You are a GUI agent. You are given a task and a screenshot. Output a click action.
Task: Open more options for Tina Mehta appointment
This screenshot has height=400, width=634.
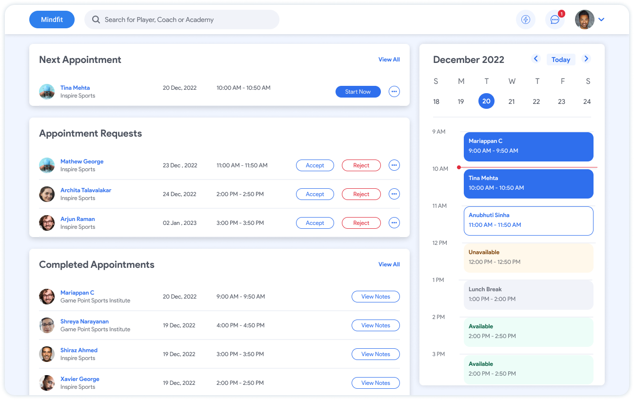[394, 92]
